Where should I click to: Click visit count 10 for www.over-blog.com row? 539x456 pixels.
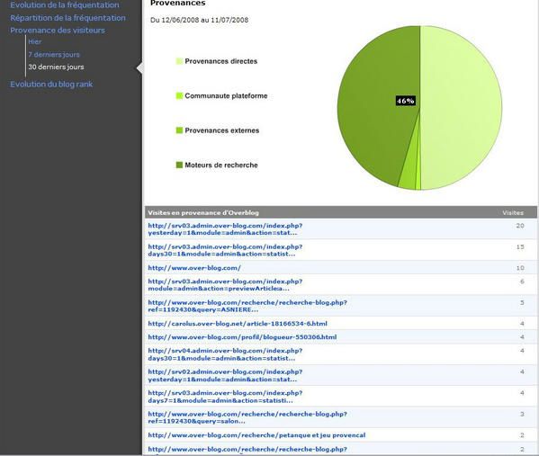[520, 268]
